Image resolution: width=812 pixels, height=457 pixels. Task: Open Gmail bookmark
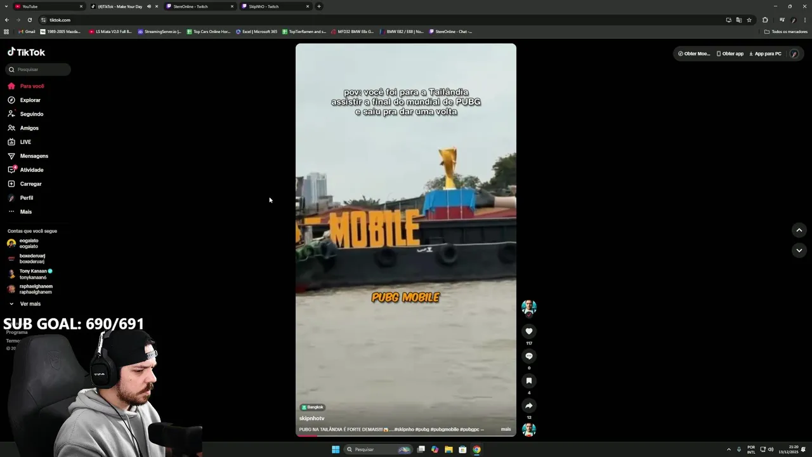(x=27, y=32)
